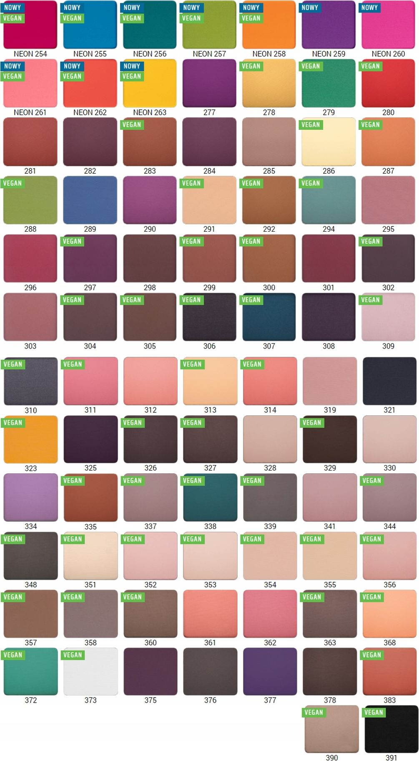Viewport: 419px width, 761px height.
Task: Choose the purple swatch numbered 377
Action: (x=270, y=671)
